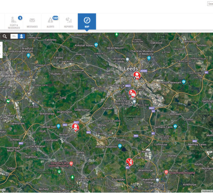Click the Roundhay Park green tree pin

click(116, 35)
